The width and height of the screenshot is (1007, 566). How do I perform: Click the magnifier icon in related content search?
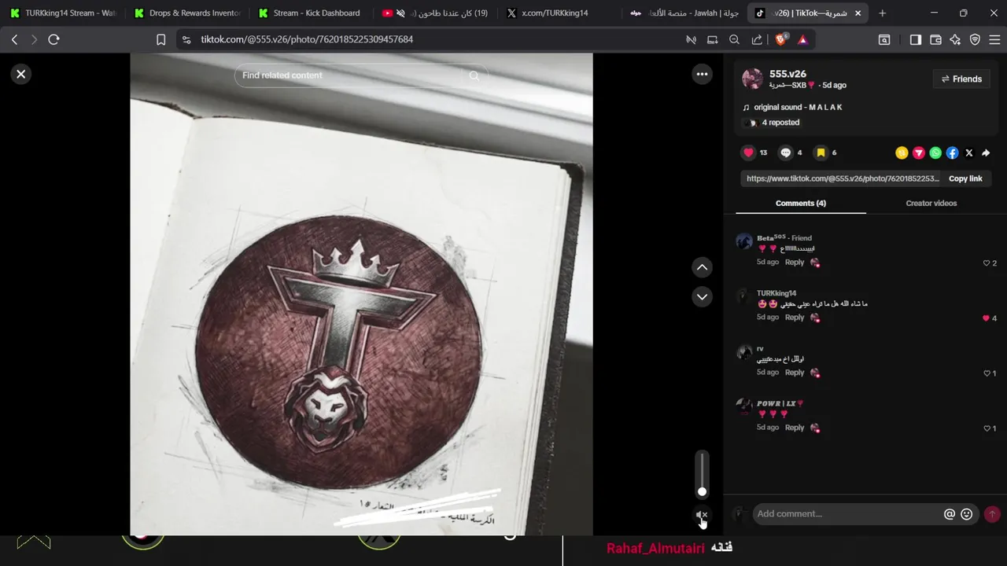tap(474, 75)
